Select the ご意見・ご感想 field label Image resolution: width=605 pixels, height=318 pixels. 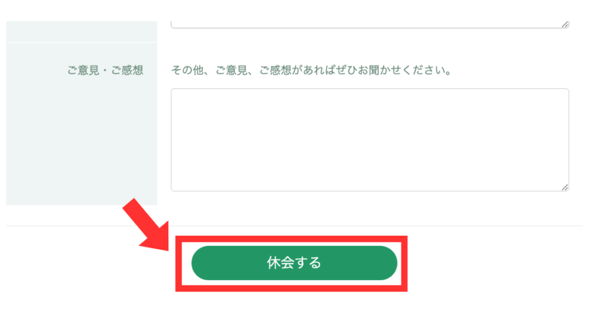coord(105,70)
